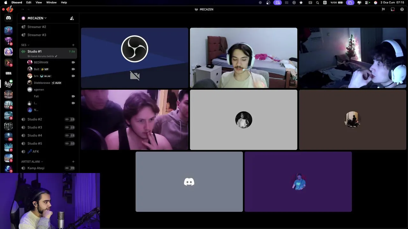Focus the purple-lit group video tile
The image size is (408, 229).
135,120
